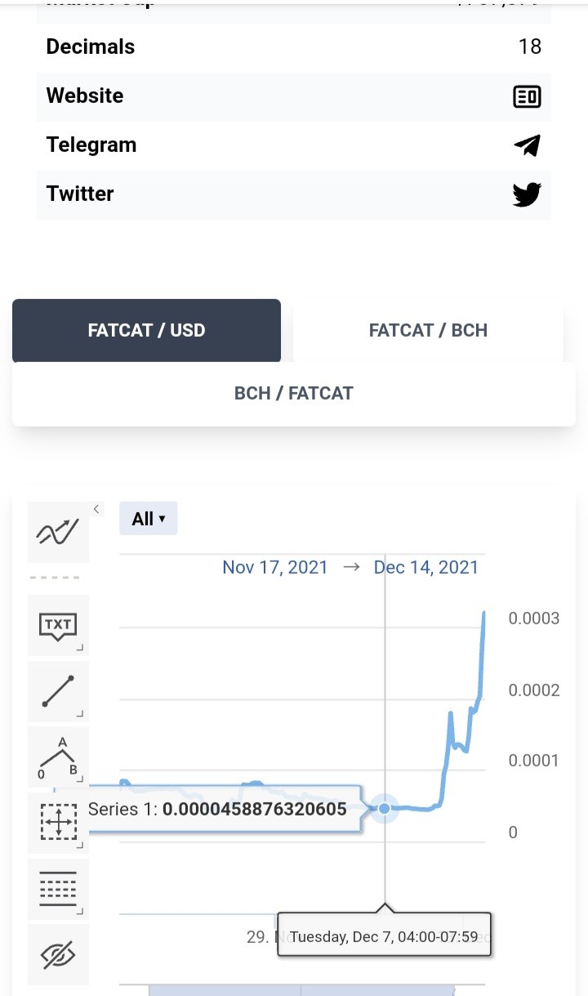The height and width of the screenshot is (996, 588).
Task: Click the highlighted data point on chart
Action: (385, 808)
